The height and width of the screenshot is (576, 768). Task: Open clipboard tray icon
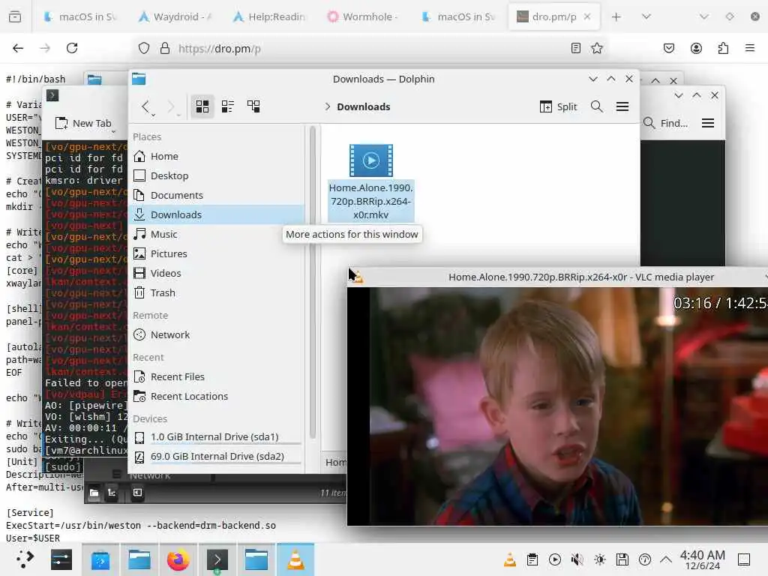coord(532,559)
